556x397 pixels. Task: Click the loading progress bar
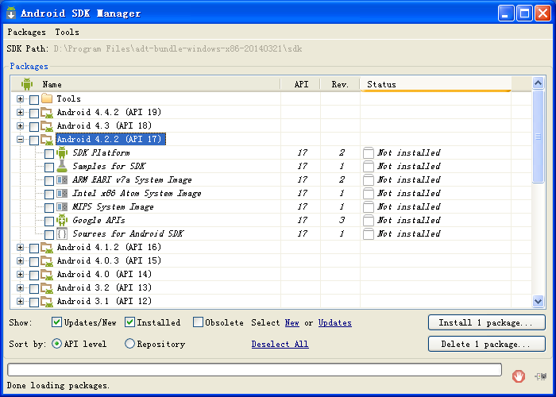[254, 369]
